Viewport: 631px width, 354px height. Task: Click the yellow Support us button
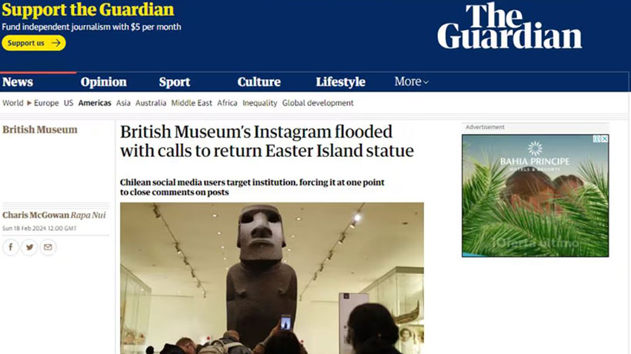[34, 43]
